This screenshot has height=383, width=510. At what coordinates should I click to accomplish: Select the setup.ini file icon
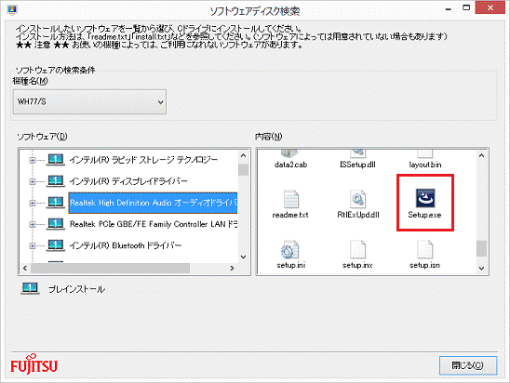[x=290, y=249]
